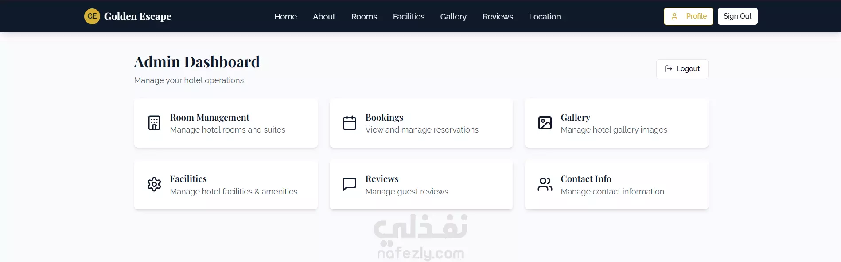The image size is (841, 262).
Task: Open the Contact Info card title
Action: point(586,179)
